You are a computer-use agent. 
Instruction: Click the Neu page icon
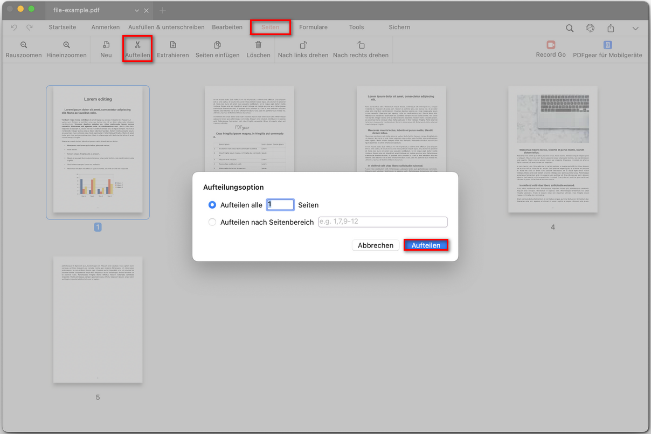point(106,49)
